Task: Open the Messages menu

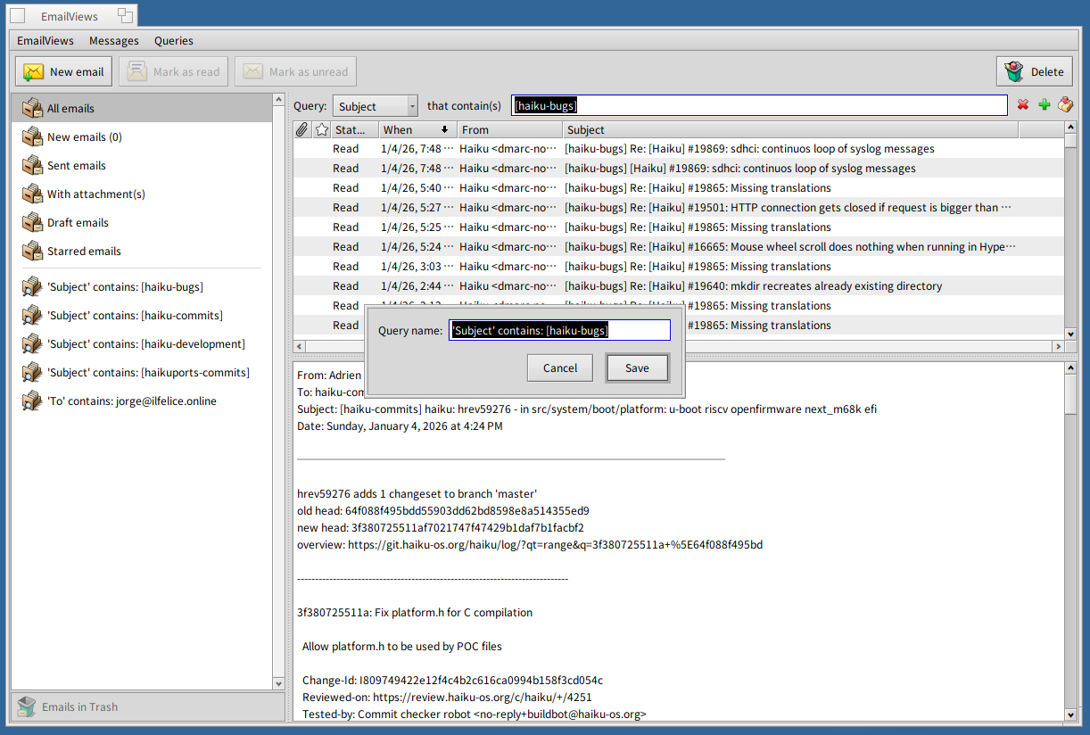Action: coord(113,41)
